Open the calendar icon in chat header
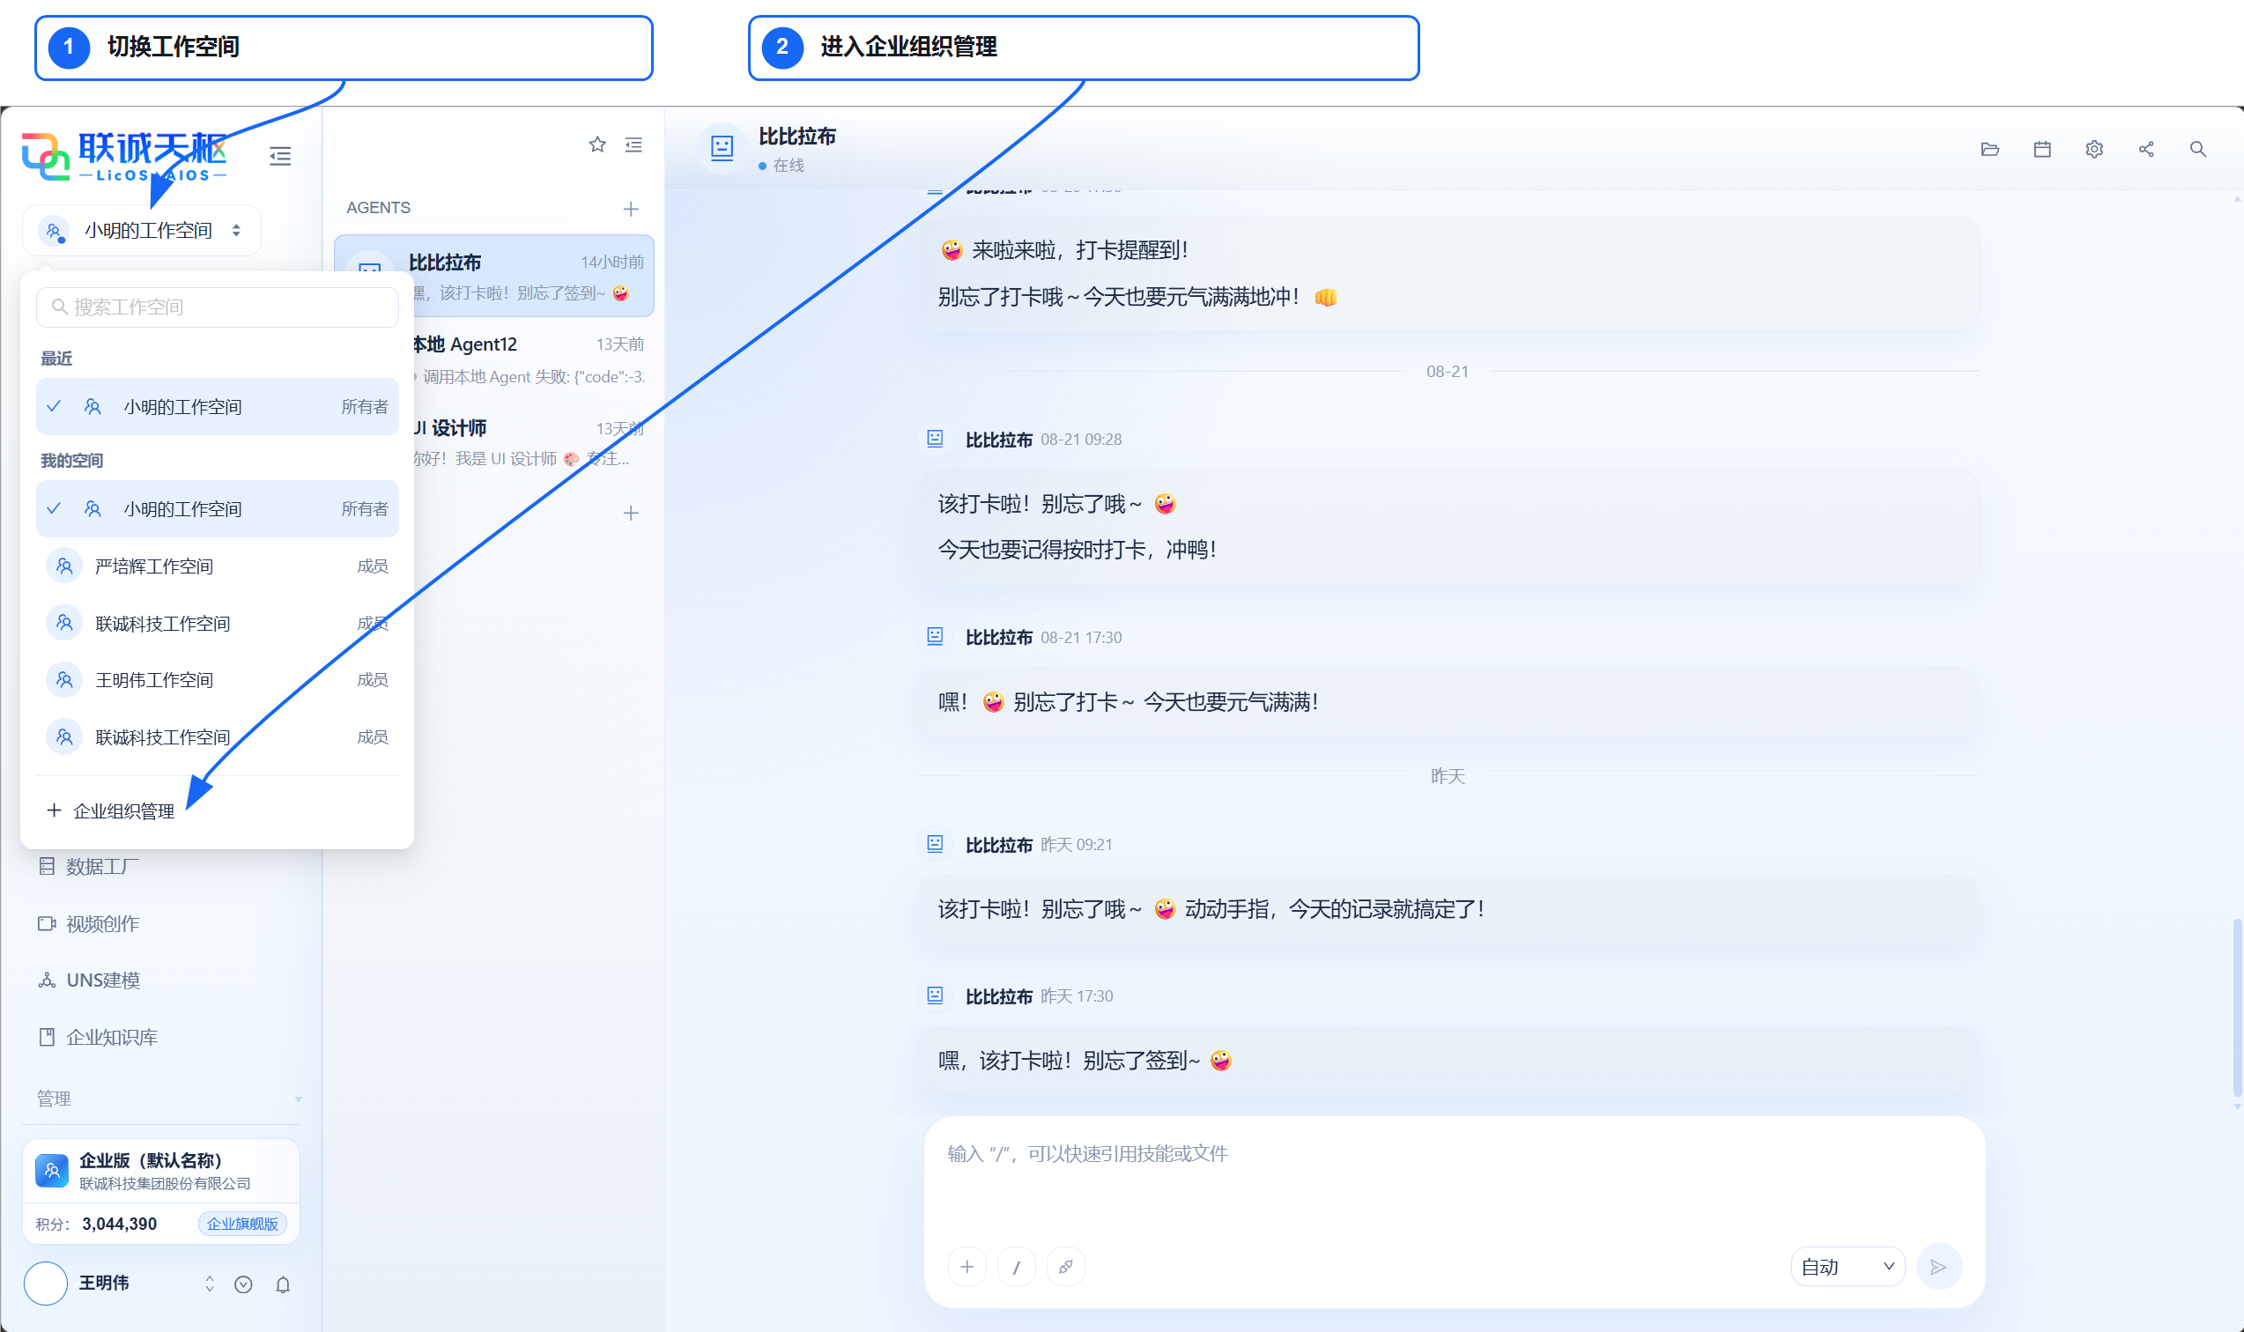This screenshot has width=2244, height=1332. [x=2042, y=149]
